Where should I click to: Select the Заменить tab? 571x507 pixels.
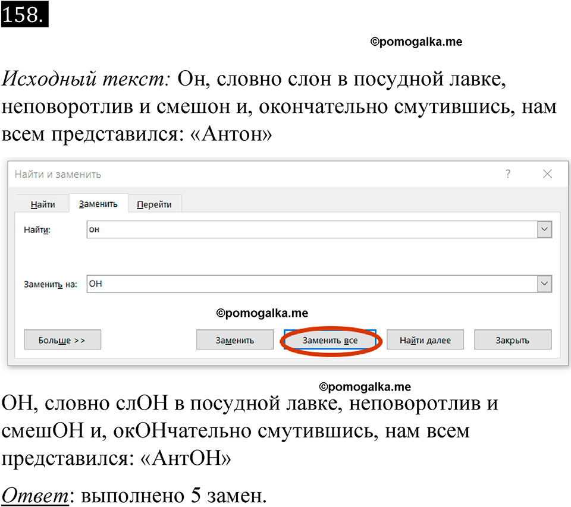click(x=98, y=203)
